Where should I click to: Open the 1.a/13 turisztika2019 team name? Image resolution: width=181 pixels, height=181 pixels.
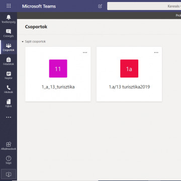point(129,87)
